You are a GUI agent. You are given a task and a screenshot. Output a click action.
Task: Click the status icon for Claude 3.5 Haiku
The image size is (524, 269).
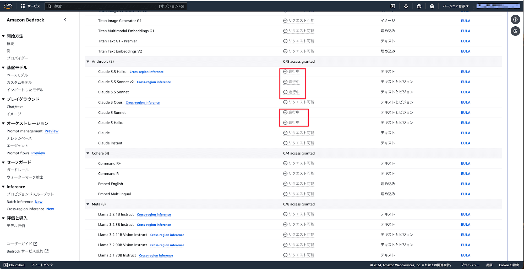click(x=285, y=72)
